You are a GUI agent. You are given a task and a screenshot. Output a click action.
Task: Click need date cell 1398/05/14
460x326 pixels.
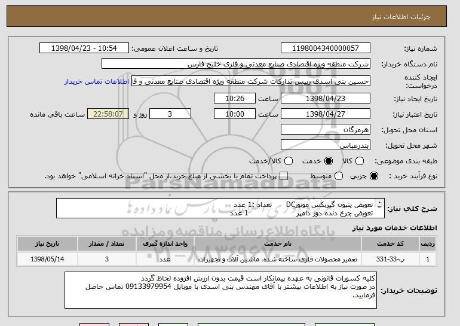47,259
